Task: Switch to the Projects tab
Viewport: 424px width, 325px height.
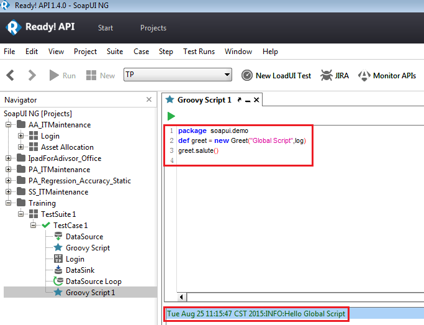Action: [153, 28]
